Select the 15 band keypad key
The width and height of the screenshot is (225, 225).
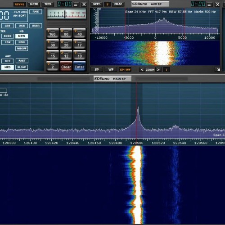tap(53, 55)
